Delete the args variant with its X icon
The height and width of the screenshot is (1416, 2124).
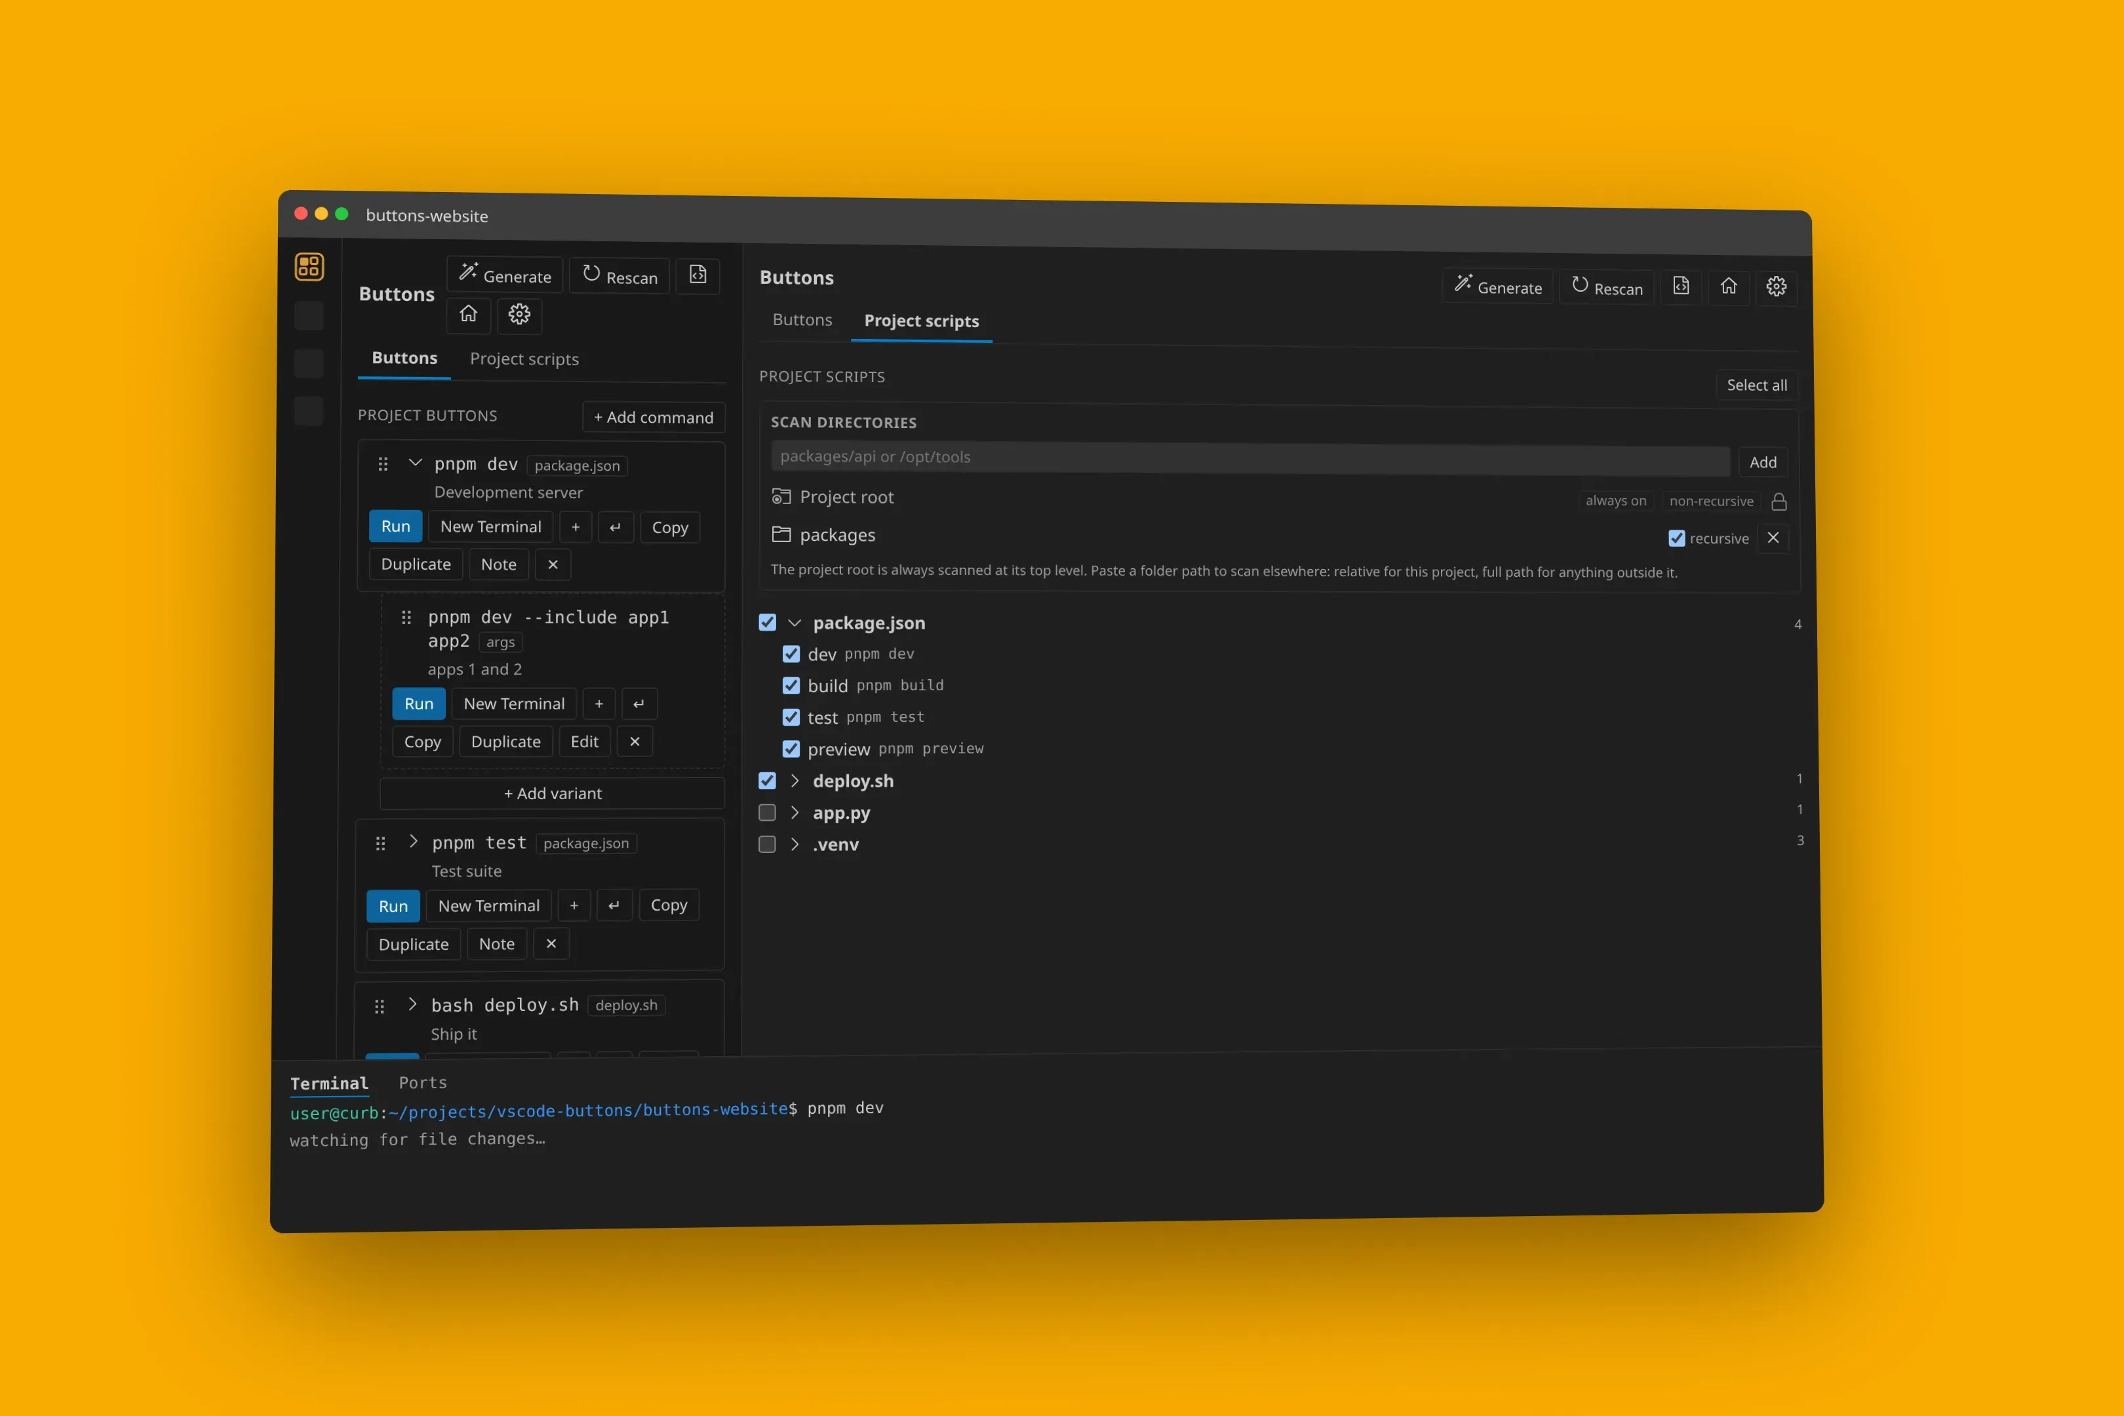pos(635,741)
